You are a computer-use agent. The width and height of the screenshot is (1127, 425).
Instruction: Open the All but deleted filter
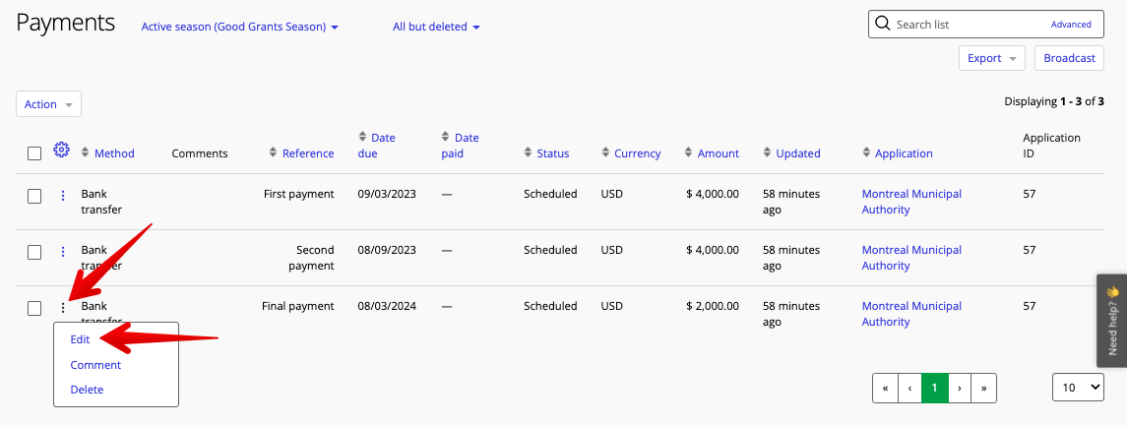click(436, 27)
